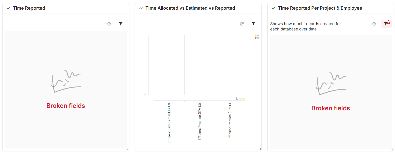Screen dimensions: 395x154
Task: Click the Efficient Practice (EP) 1.1 label
Action: (230, 121)
